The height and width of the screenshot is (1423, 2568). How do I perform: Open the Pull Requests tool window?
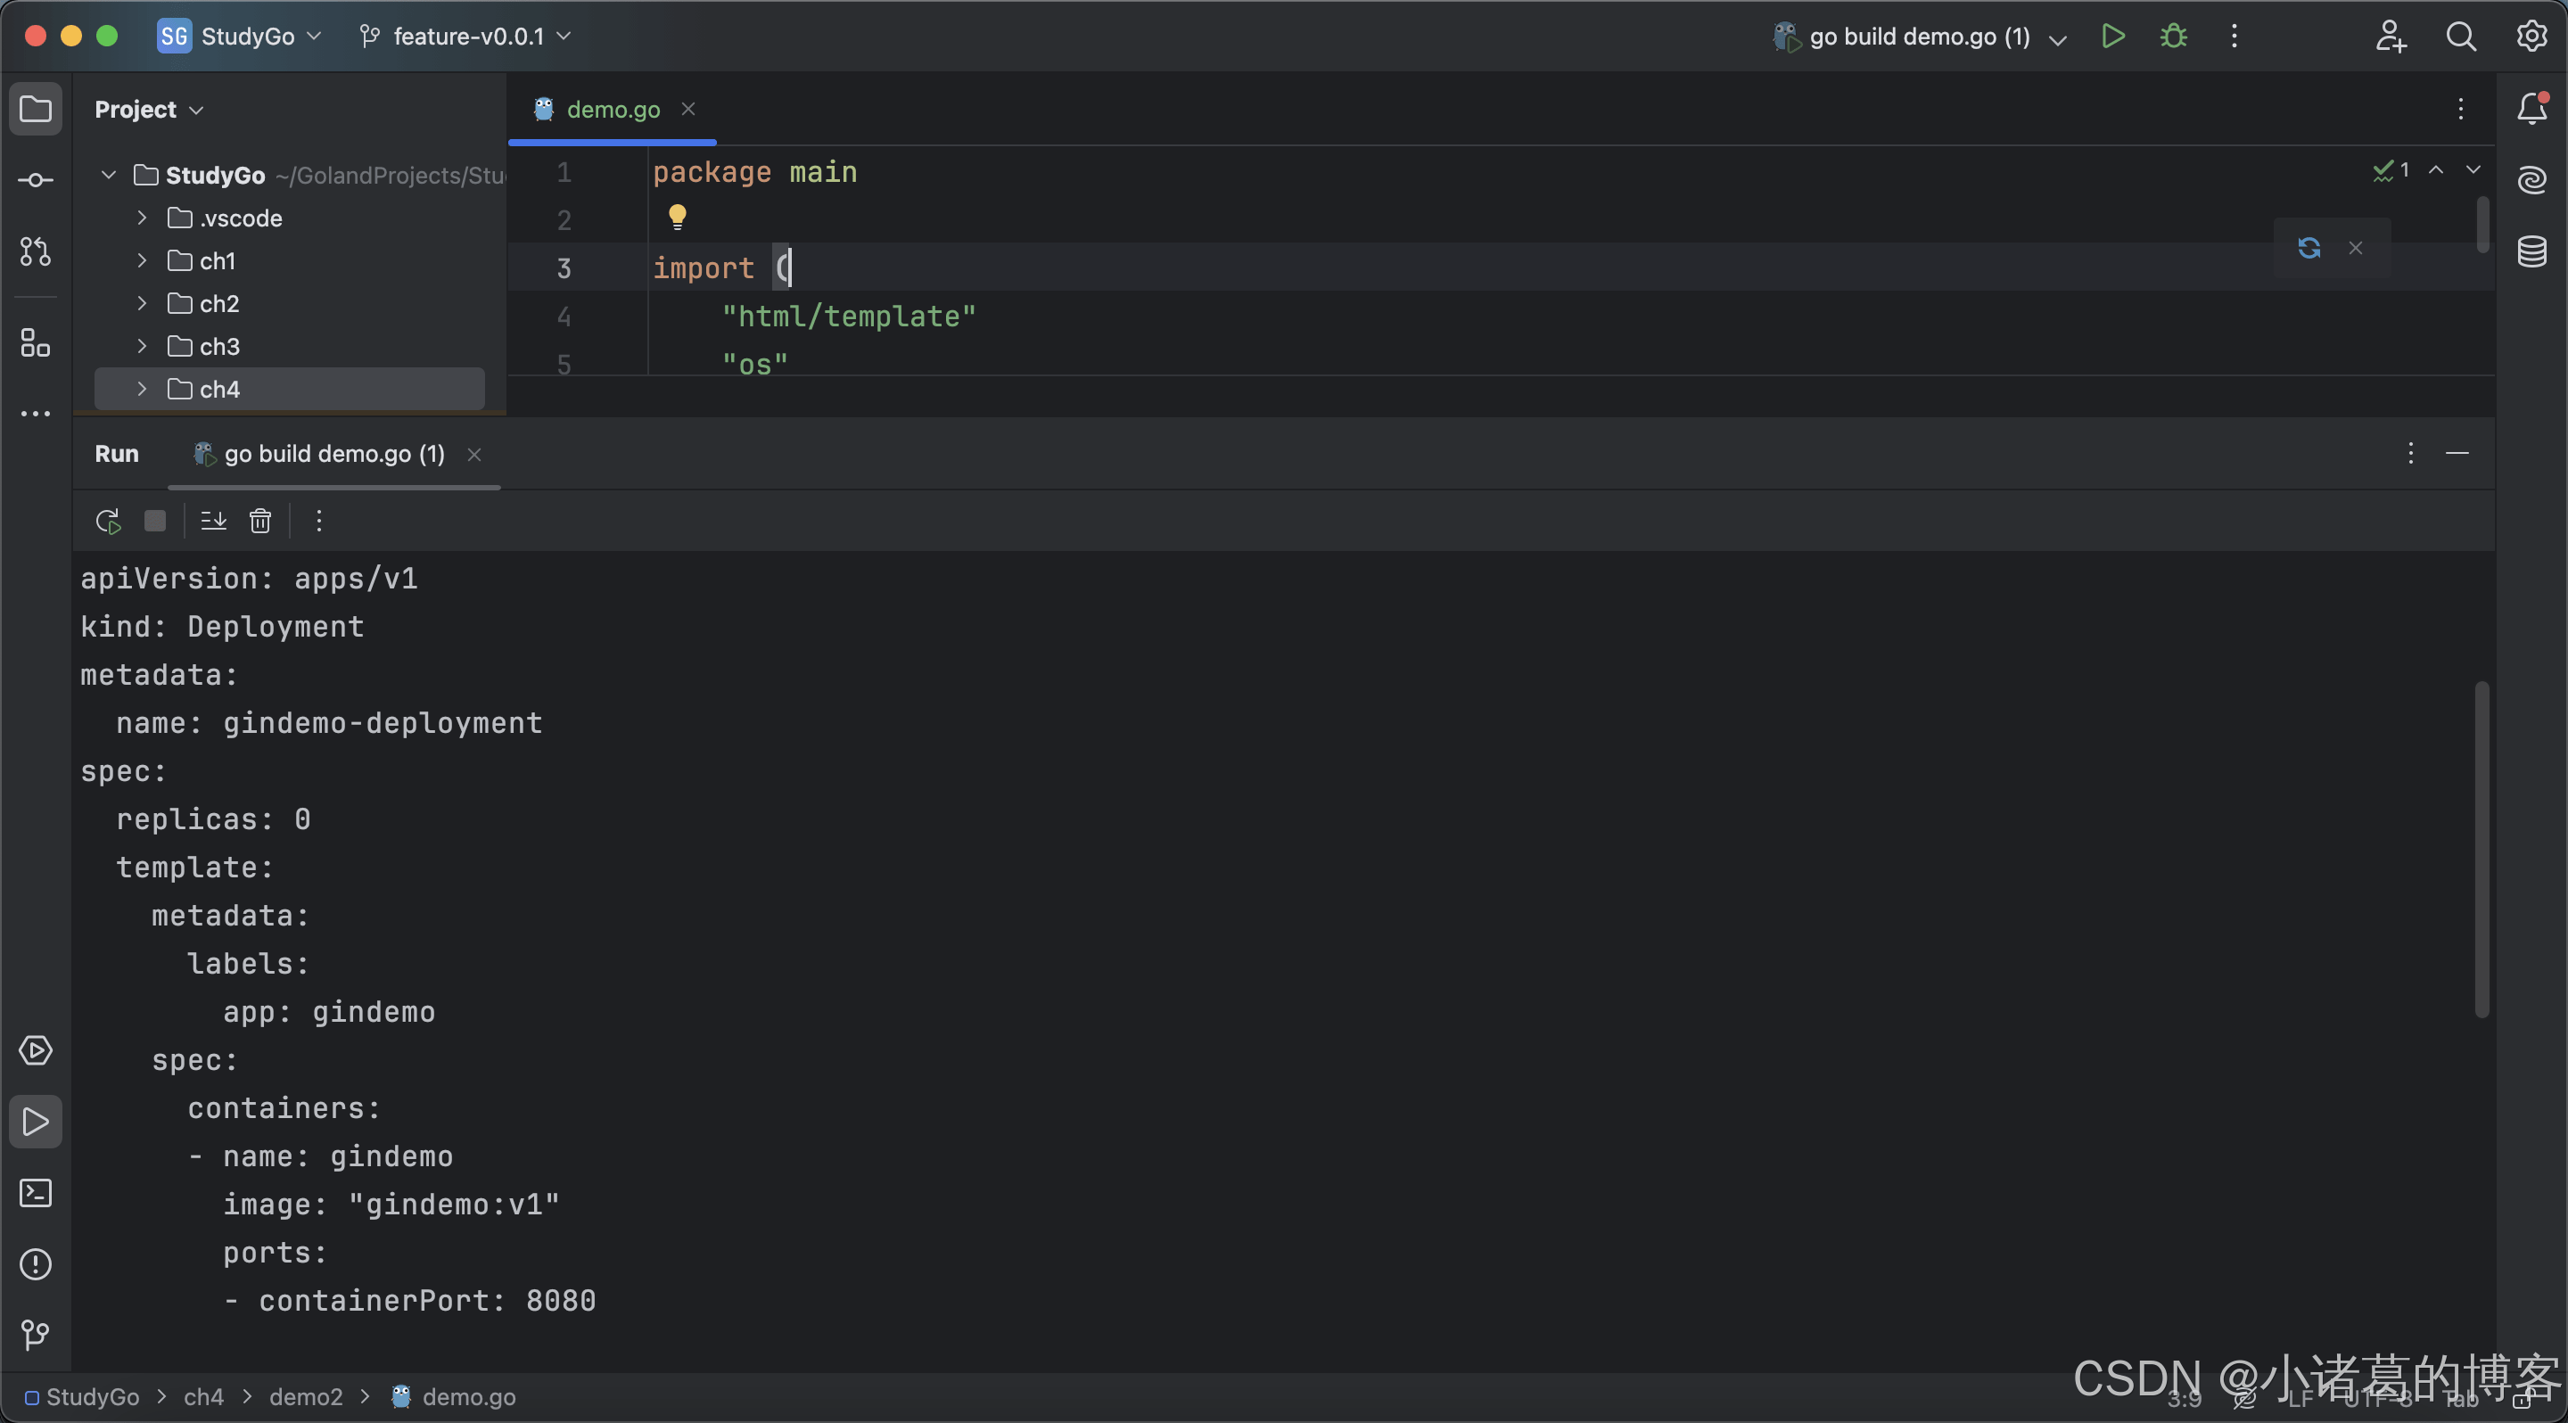click(x=36, y=252)
